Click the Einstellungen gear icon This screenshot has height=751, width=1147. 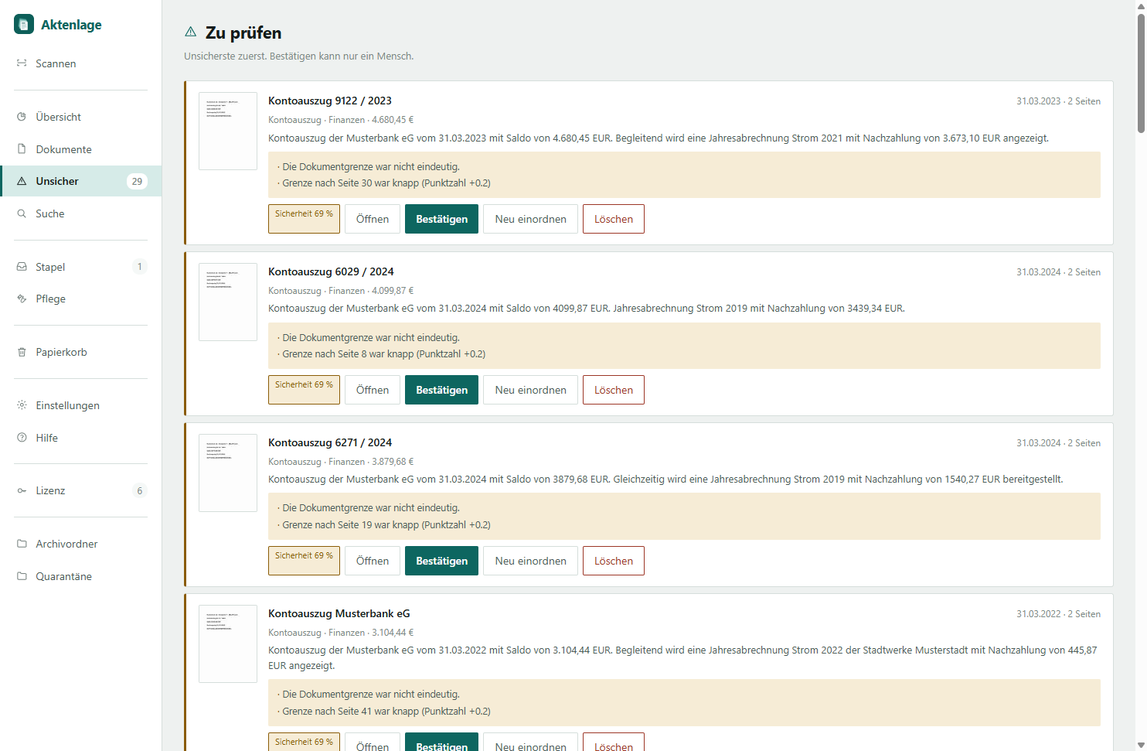[22, 405]
